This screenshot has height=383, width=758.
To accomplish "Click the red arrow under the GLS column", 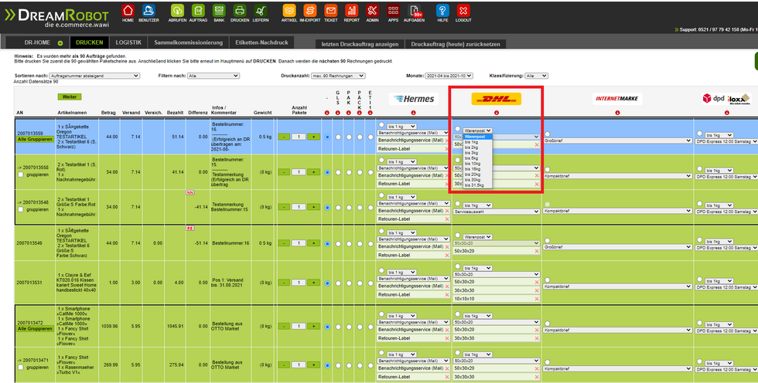I will click(338, 113).
